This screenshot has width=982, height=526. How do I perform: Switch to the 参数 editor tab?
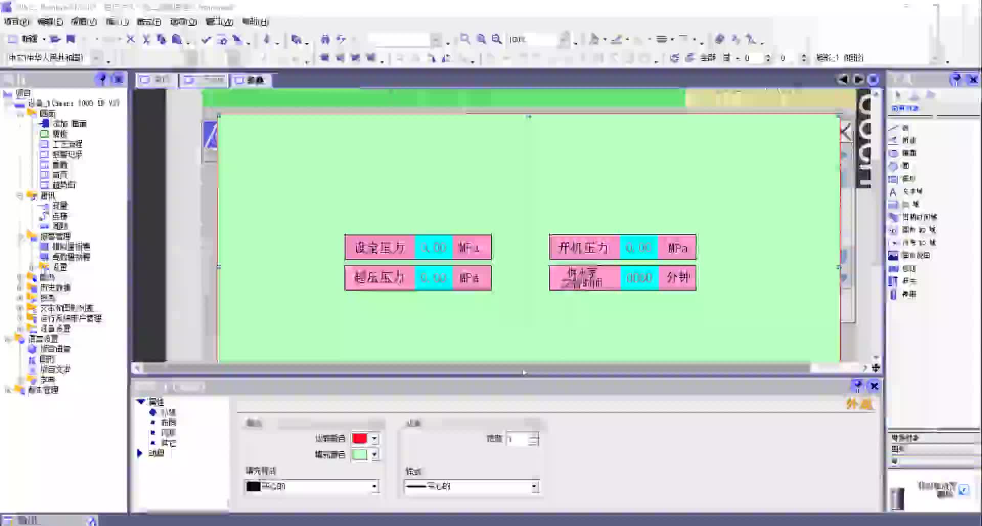tap(251, 80)
